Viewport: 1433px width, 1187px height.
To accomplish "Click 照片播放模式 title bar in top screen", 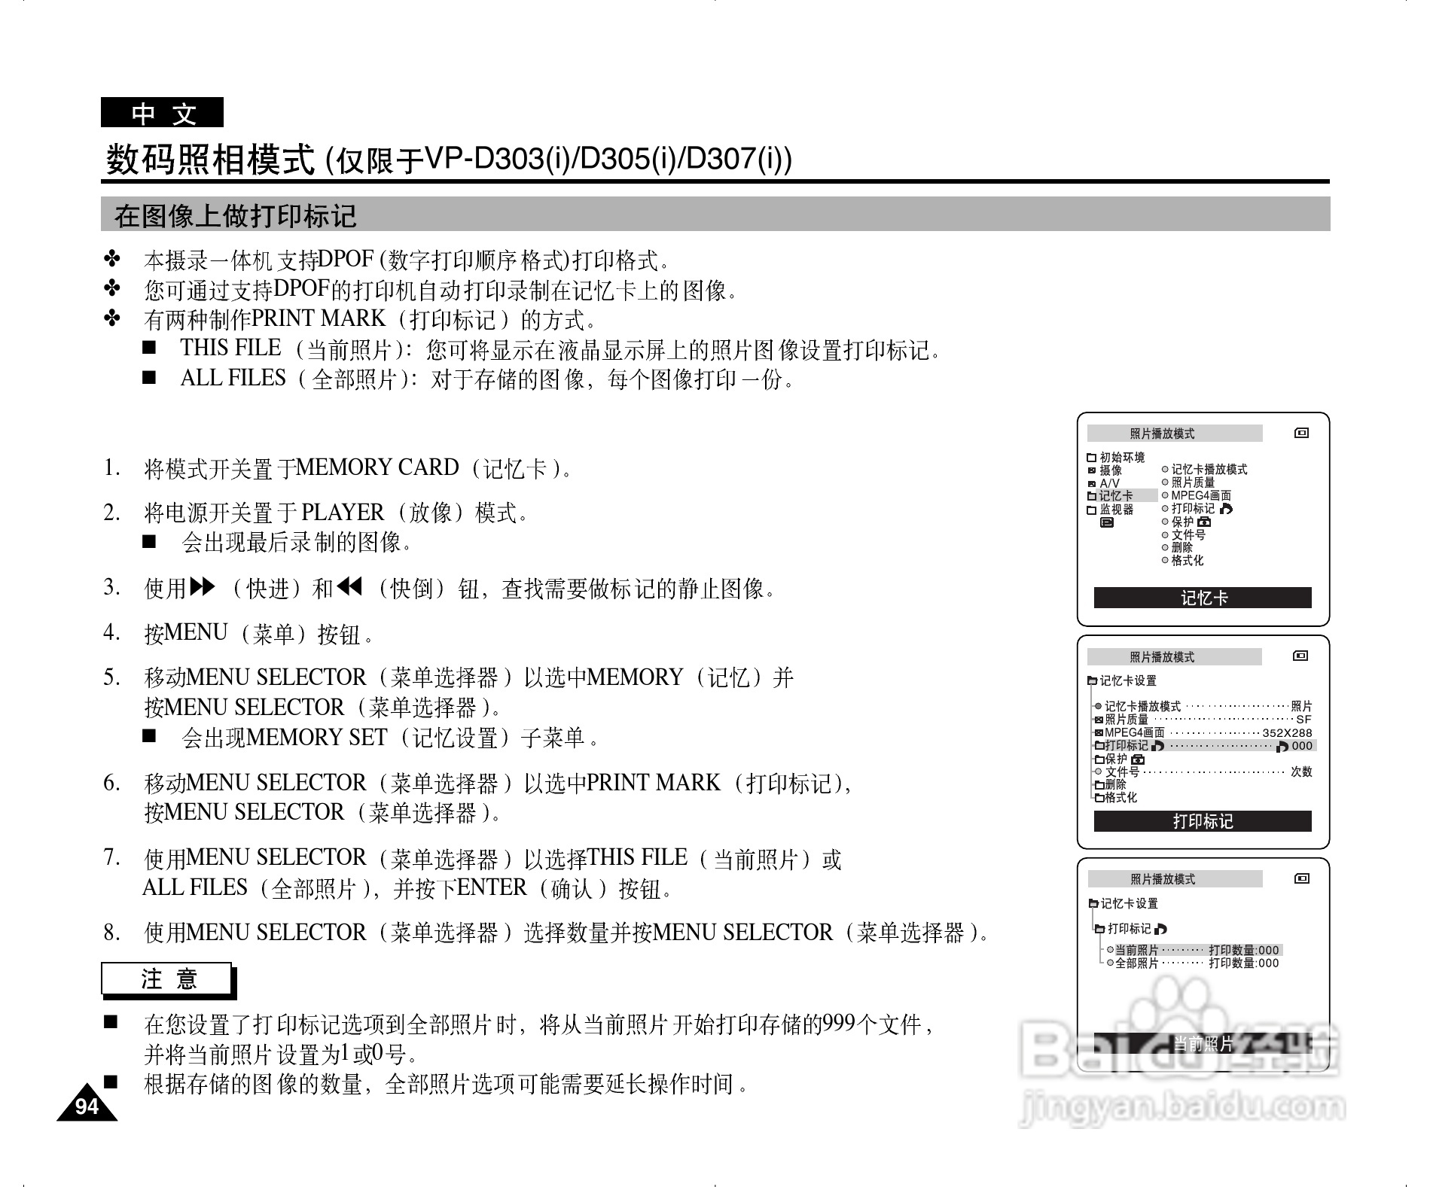I will [x=1175, y=434].
